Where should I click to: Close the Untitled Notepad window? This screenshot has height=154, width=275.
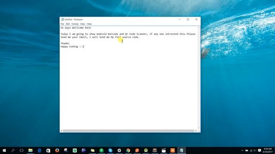point(196,19)
